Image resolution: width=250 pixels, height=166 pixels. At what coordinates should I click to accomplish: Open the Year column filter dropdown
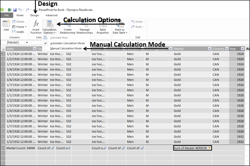pos(242,49)
